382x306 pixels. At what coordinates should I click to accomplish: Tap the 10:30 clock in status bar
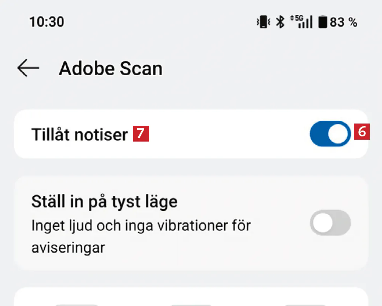tap(46, 22)
